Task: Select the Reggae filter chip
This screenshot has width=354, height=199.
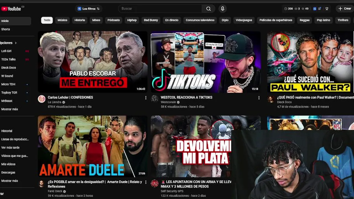Action: (x=304, y=20)
